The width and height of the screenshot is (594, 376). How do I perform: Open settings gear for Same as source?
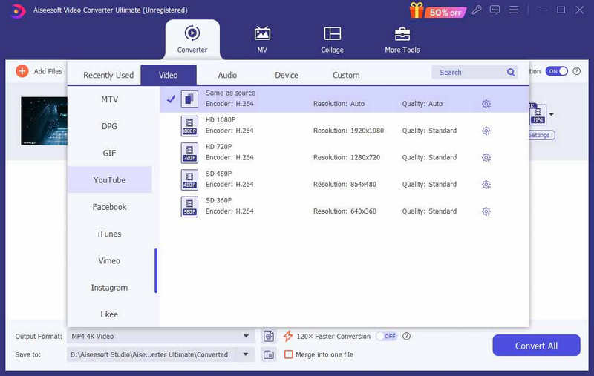[x=486, y=104]
